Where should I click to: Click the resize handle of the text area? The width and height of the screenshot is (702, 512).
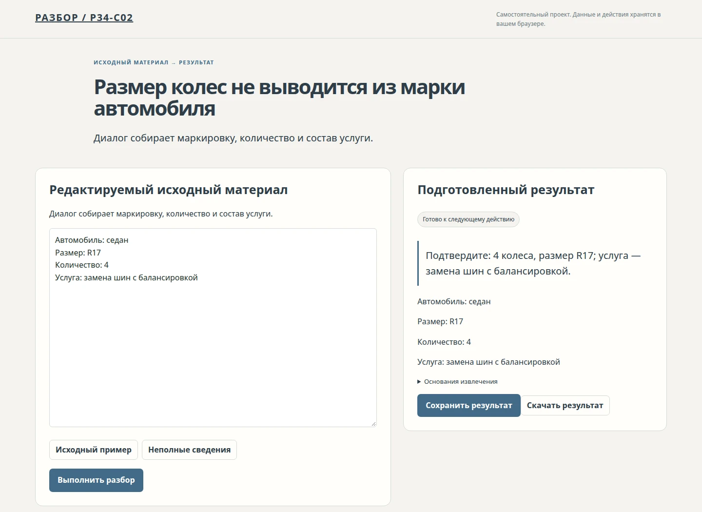pyautogui.click(x=373, y=424)
